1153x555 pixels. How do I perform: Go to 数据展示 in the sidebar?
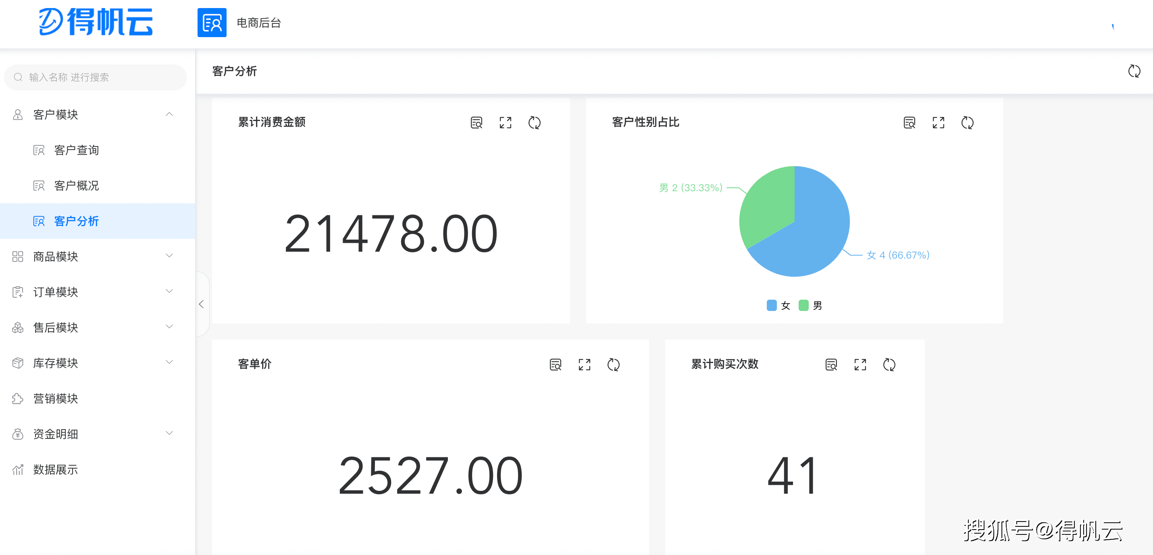point(56,469)
